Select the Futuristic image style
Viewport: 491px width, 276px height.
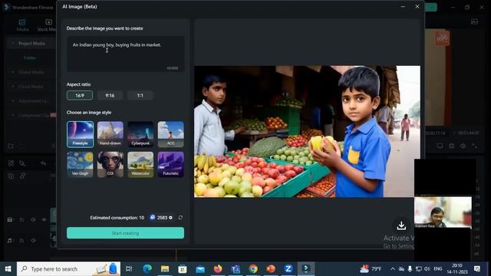point(170,165)
